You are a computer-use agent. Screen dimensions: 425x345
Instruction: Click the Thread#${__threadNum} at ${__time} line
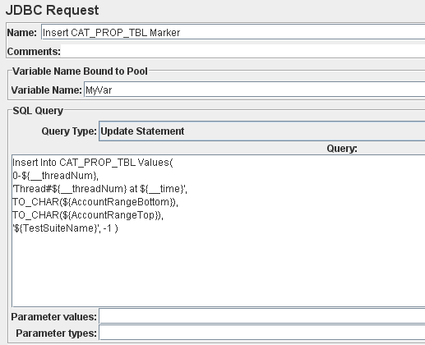point(100,189)
